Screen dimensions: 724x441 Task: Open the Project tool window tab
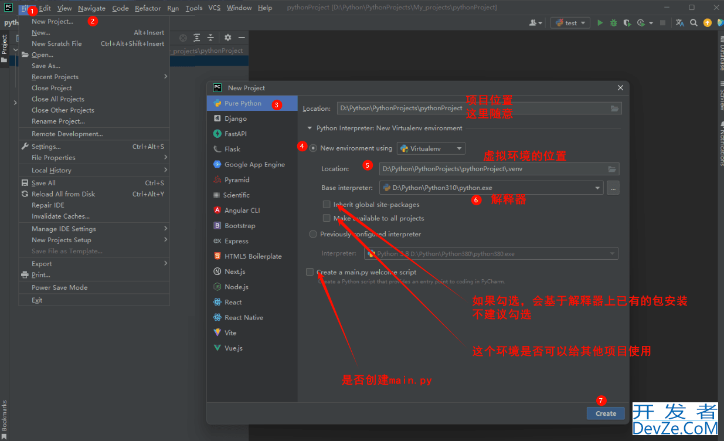point(4,49)
